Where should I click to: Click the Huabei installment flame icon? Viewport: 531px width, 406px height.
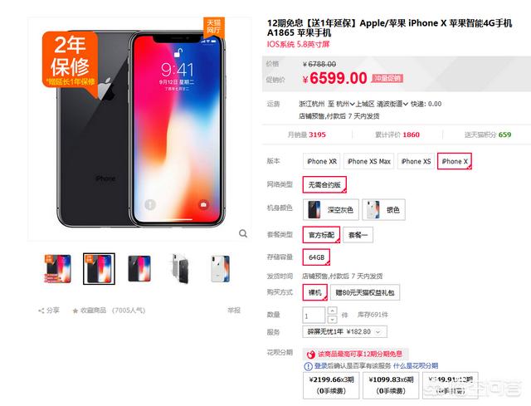coord(310,355)
